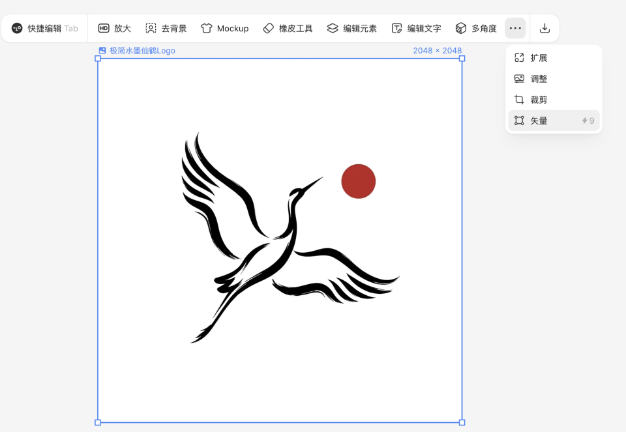Click the top-right selection resize handle
The image size is (626, 432).
pyautogui.click(x=462, y=59)
